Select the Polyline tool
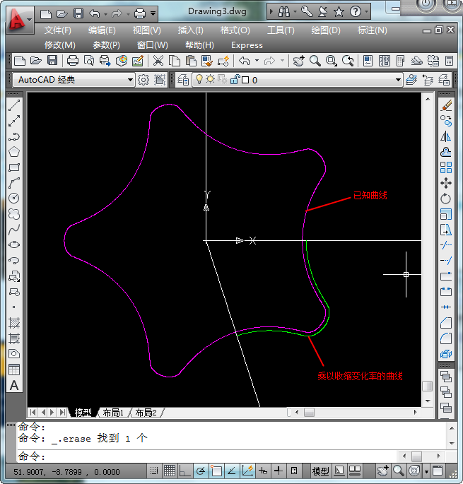 pyautogui.click(x=14, y=136)
